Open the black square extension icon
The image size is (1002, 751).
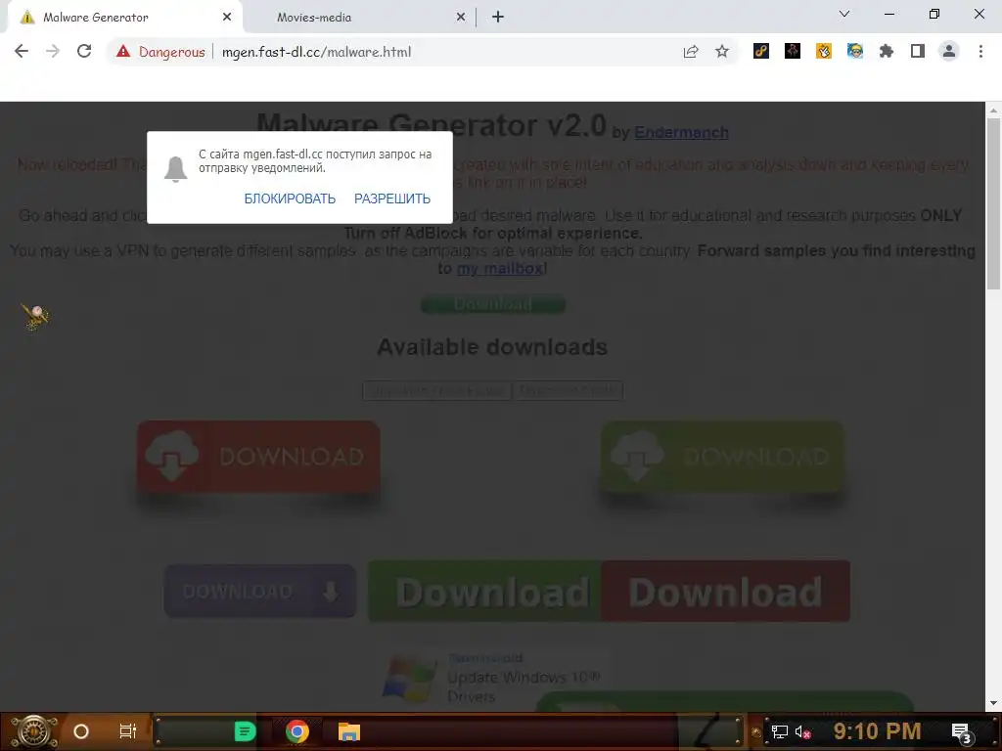(792, 51)
